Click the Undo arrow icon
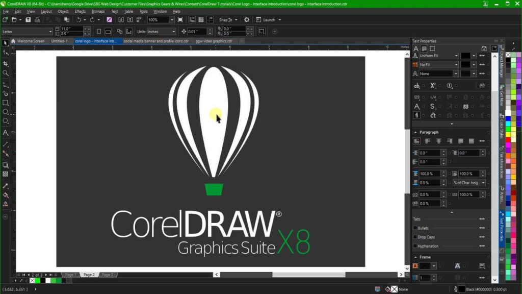522x294 pixels. [79, 20]
